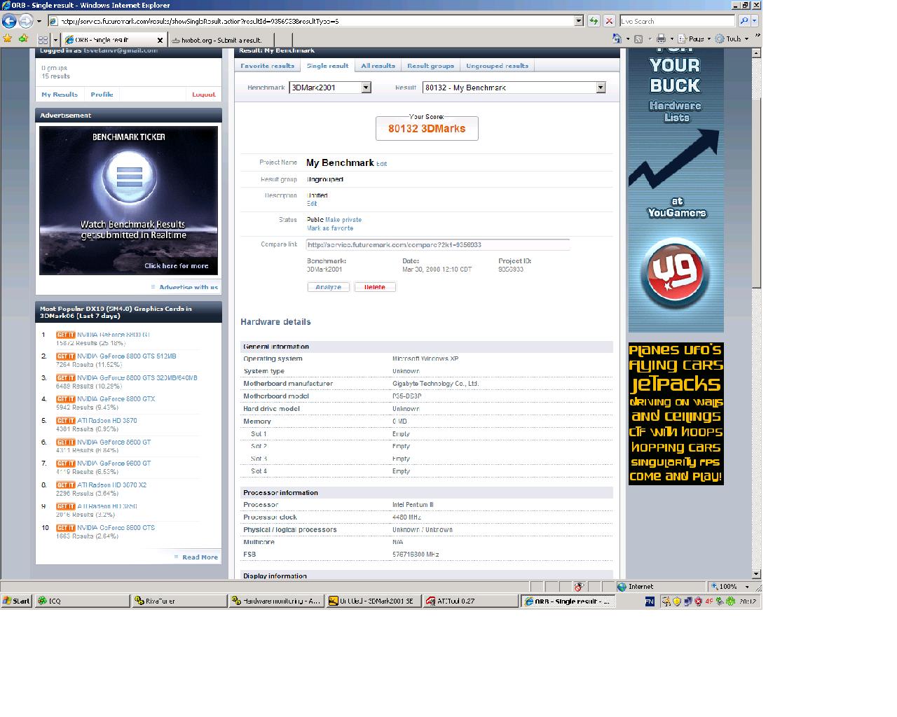Click the red temperature tray icon
This screenshot has width=897, height=717.
709,601
